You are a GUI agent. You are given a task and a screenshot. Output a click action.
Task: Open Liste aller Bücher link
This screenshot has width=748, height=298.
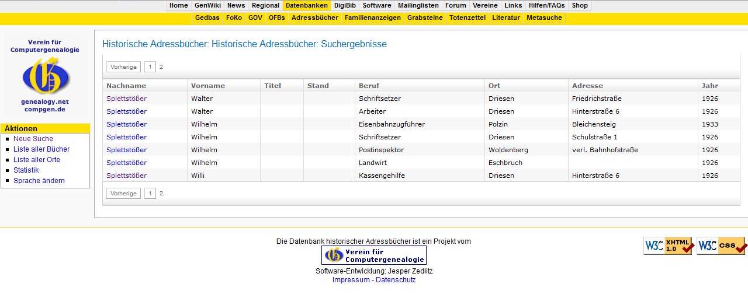(41, 149)
